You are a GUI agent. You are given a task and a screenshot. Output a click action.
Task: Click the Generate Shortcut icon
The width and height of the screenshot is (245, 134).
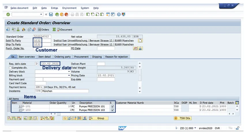pos(113,14)
